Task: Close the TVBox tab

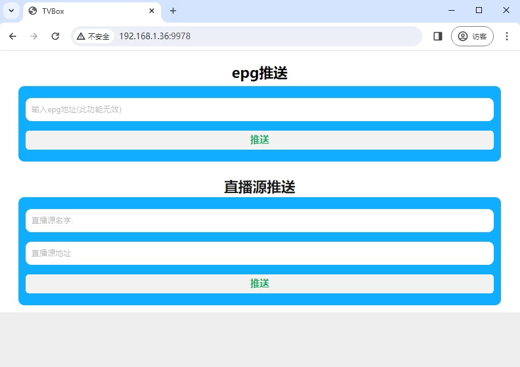Action: (152, 10)
